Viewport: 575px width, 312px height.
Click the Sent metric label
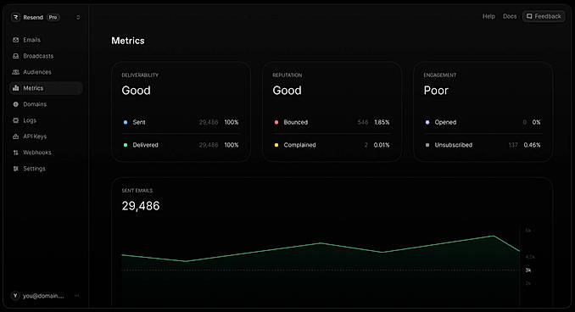(x=139, y=122)
